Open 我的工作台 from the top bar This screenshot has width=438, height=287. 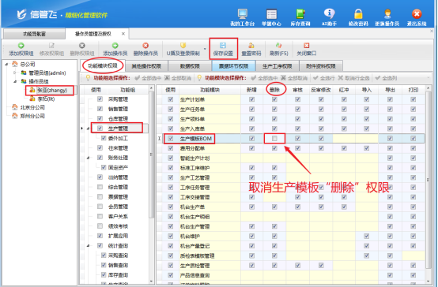(242, 17)
